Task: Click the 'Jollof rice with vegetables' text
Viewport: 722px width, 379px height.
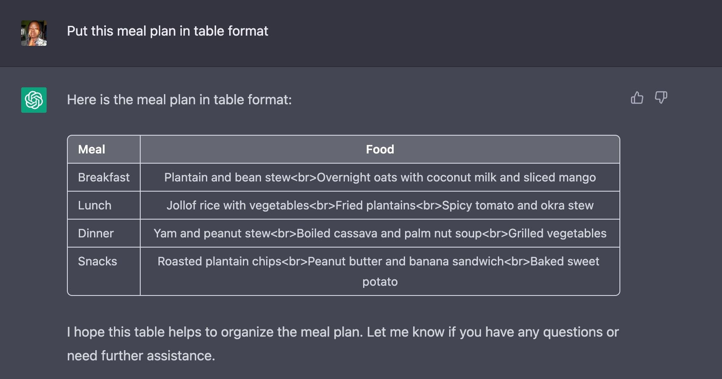Action: (238, 205)
